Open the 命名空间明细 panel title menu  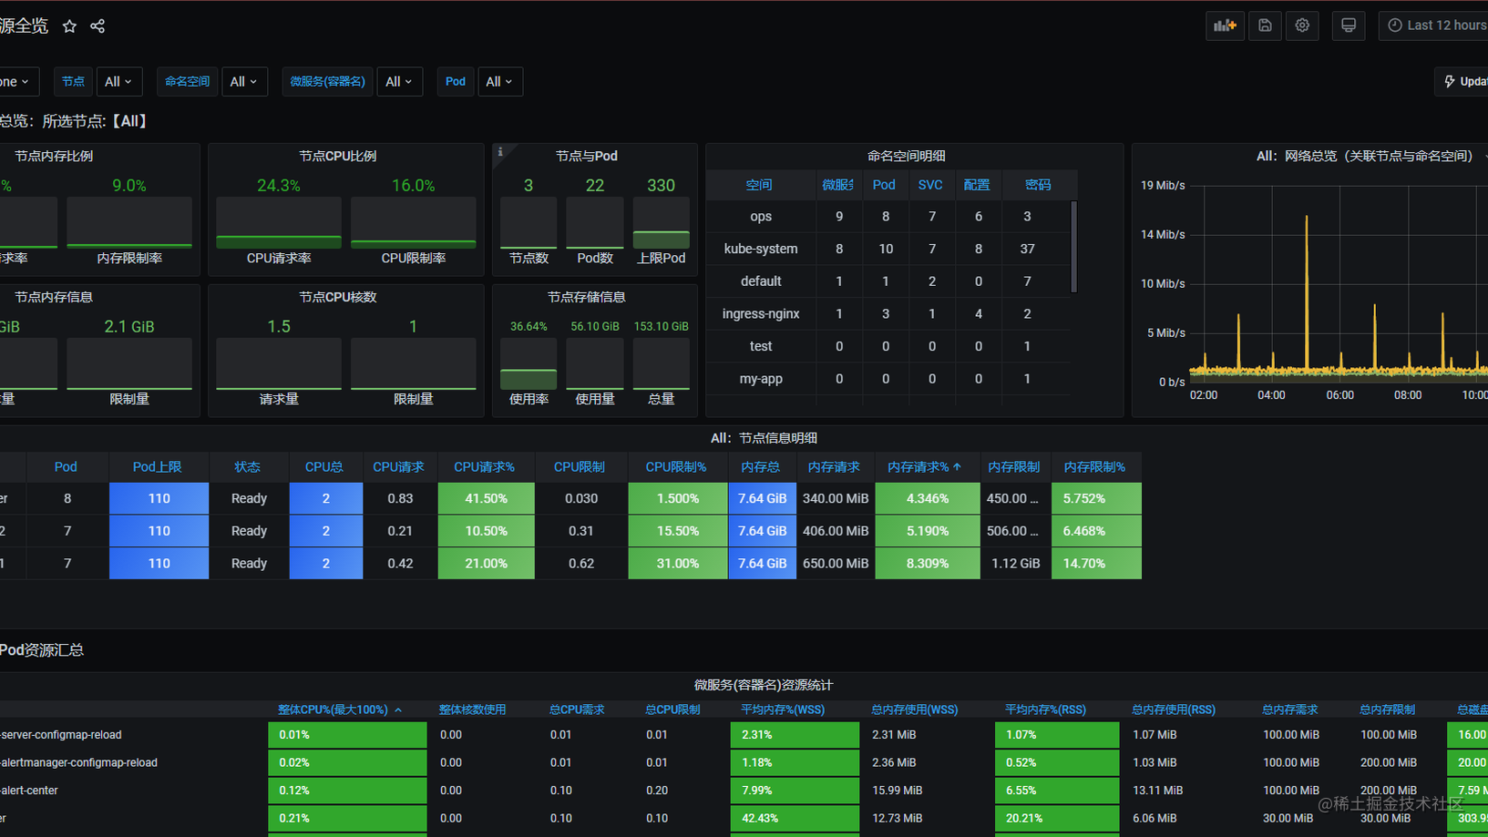pos(907,157)
